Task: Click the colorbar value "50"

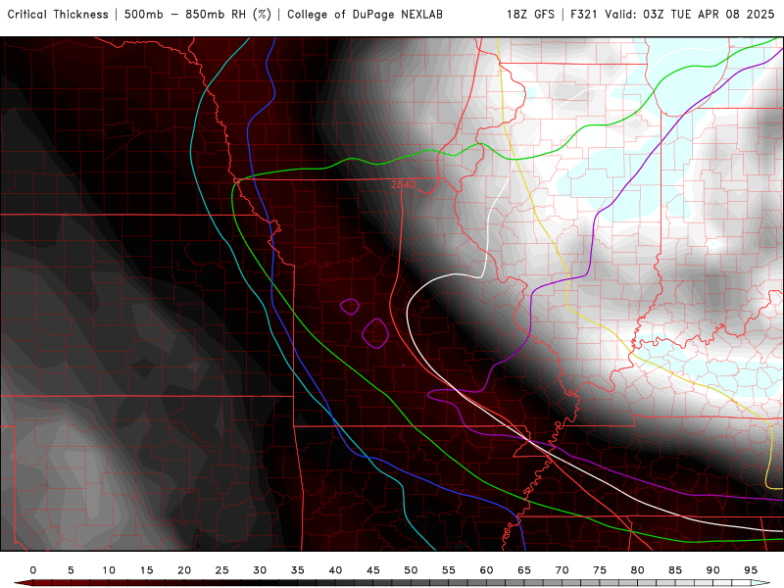Action: click(x=411, y=570)
